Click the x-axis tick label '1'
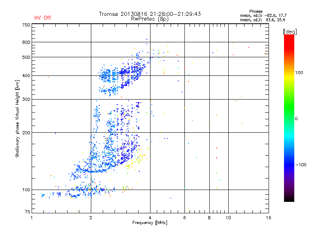This screenshot has height=237, width=316. (x=32, y=218)
